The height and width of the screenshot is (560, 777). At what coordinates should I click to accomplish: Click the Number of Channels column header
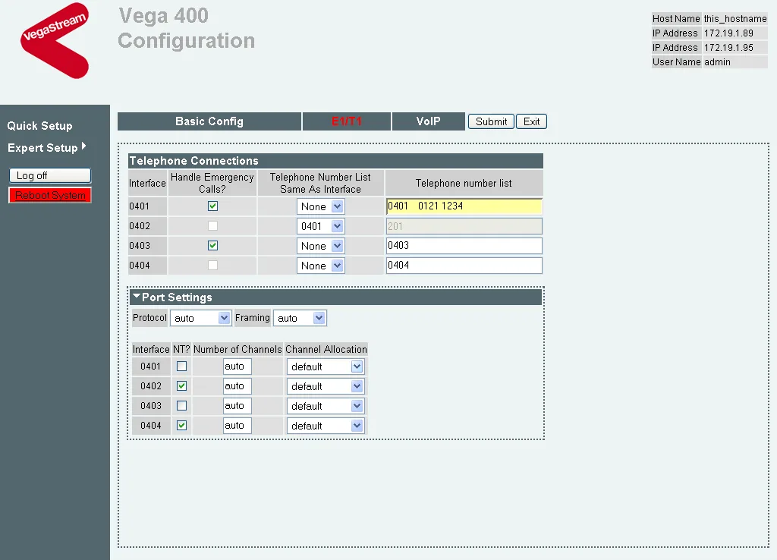238,349
